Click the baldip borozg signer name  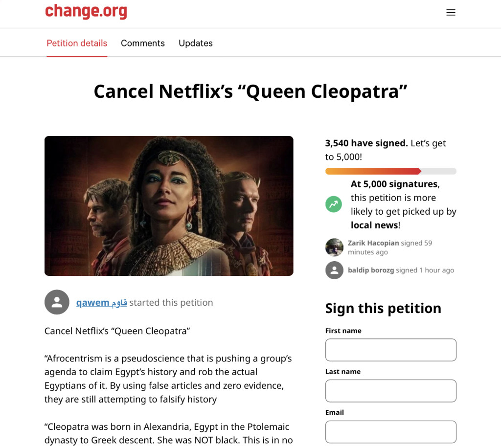(371, 270)
